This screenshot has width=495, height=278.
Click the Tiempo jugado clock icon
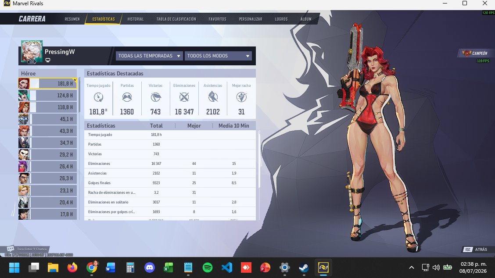coord(98,97)
